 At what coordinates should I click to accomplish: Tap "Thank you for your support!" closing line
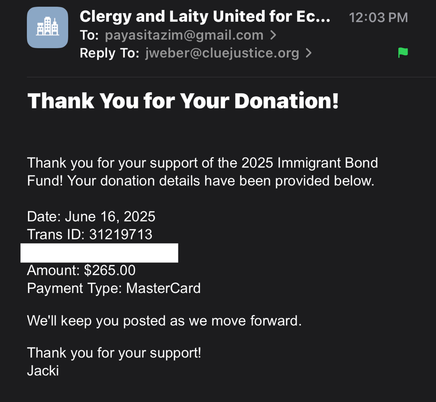click(114, 353)
